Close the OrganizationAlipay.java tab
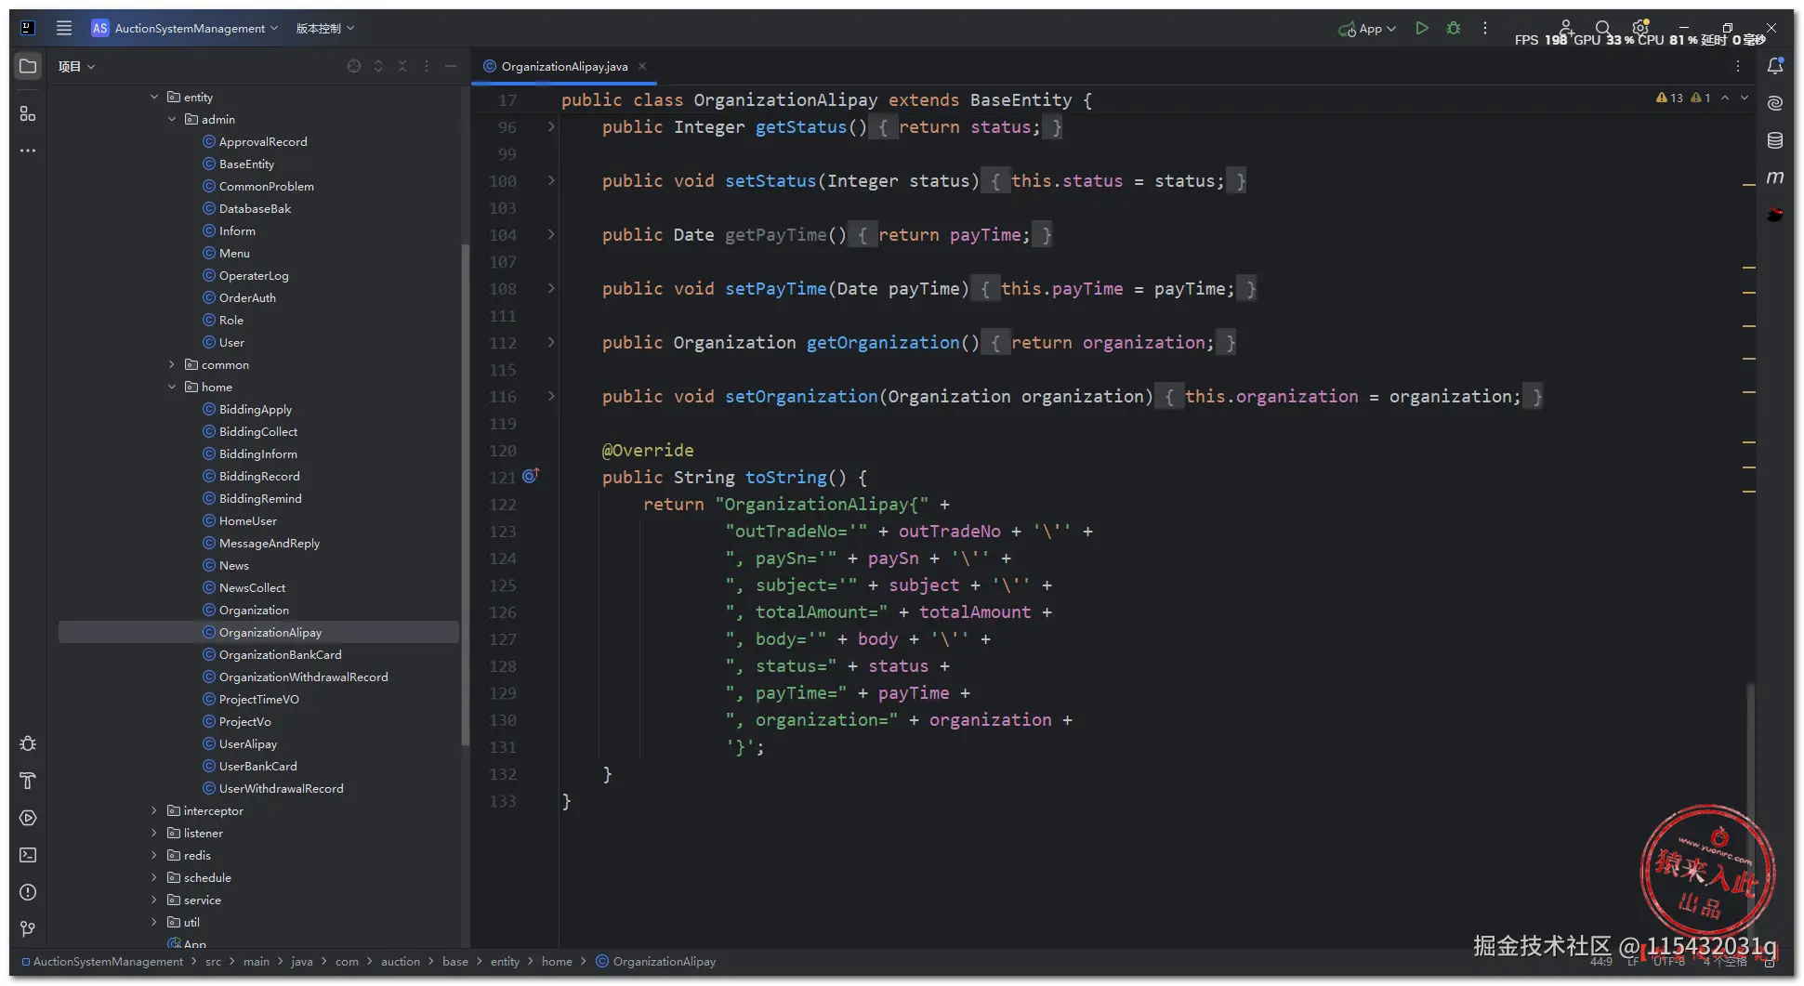This screenshot has width=1804, height=986. (x=642, y=66)
